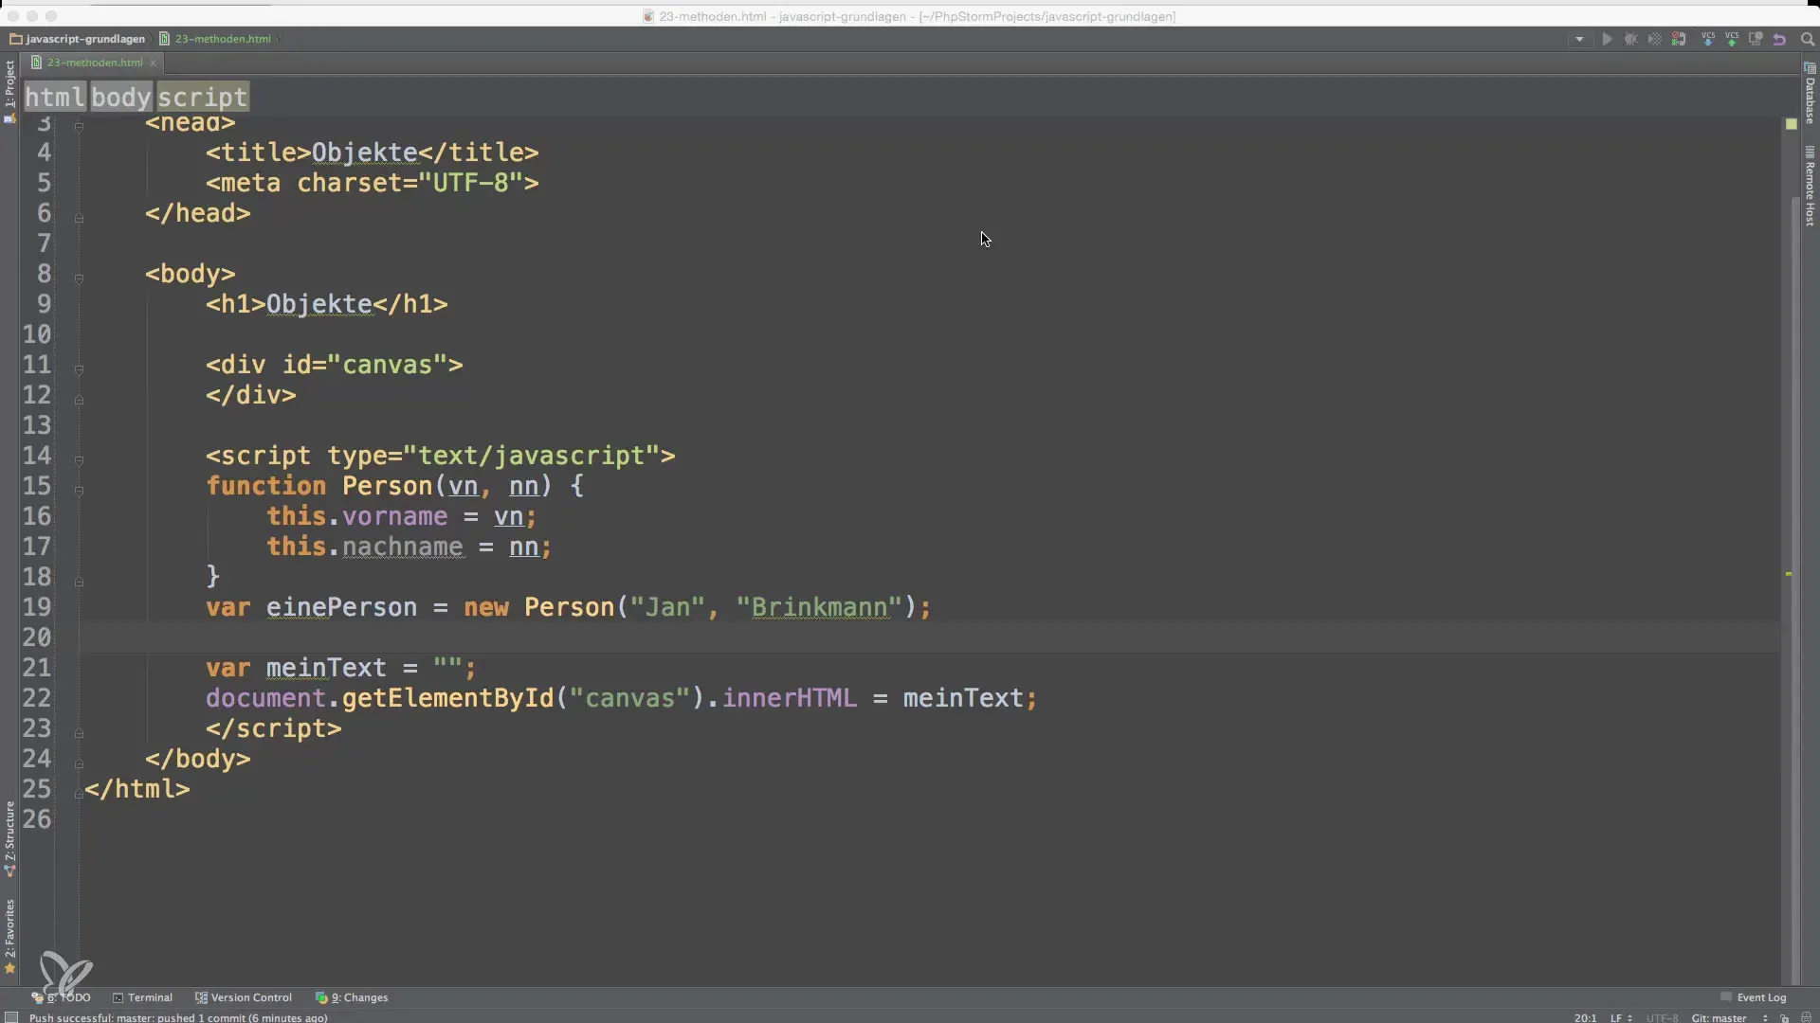
Task: Open the 9: Changes tool window
Action: point(352,997)
